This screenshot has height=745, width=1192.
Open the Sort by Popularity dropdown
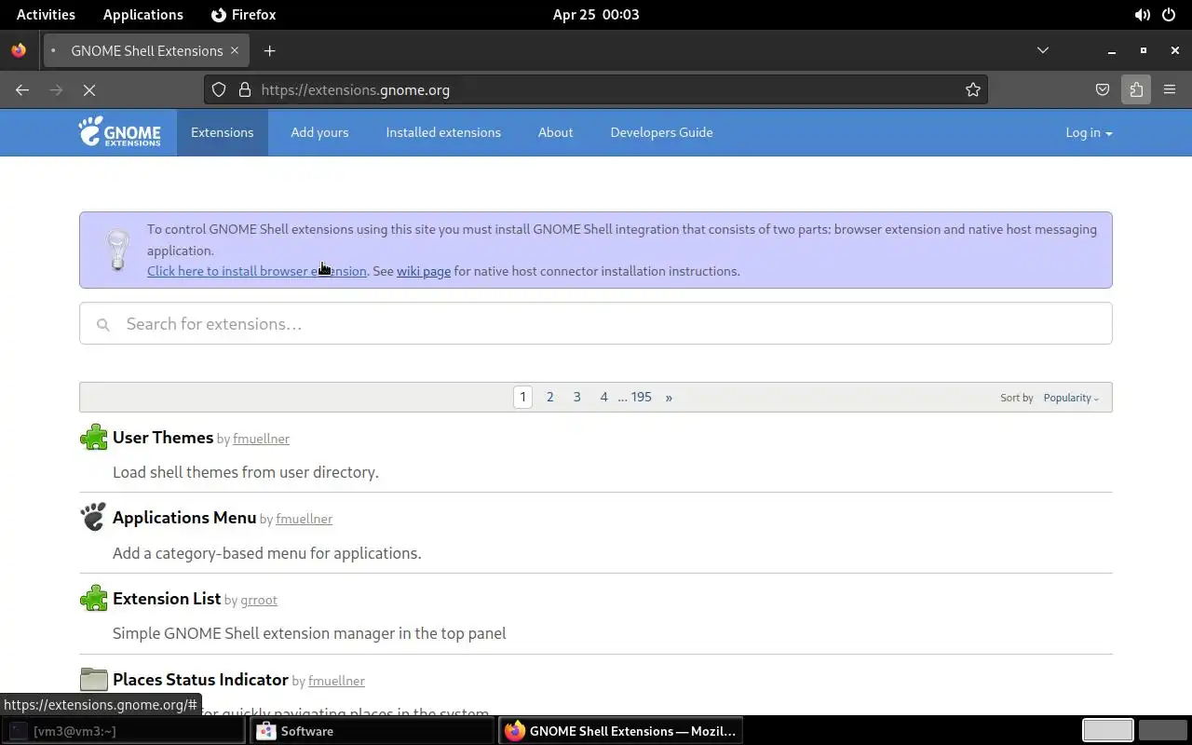pyautogui.click(x=1071, y=398)
